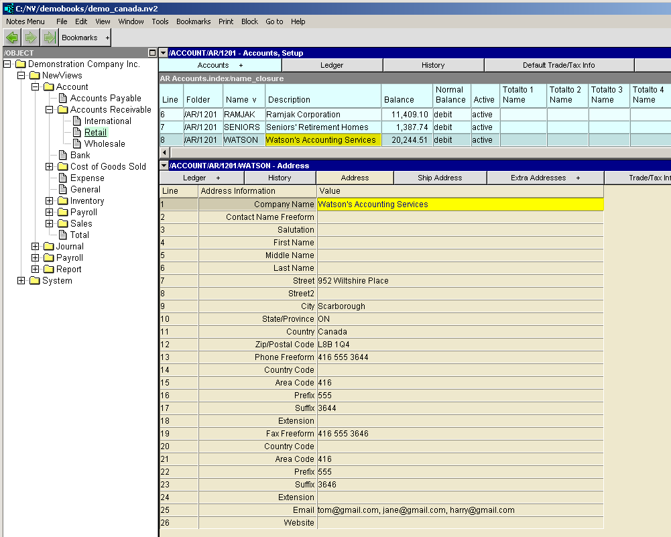Viewport: 671px width, 537px height.
Task: Expand the Journal folder in tree
Action: (x=35, y=246)
